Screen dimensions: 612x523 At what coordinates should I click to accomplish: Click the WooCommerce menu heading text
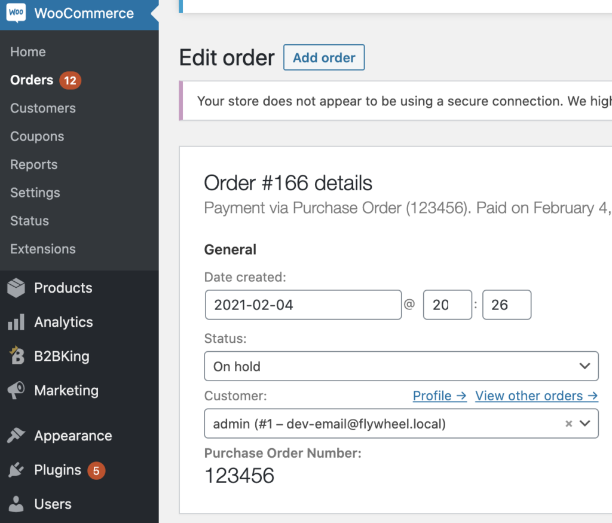[x=84, y=13]
